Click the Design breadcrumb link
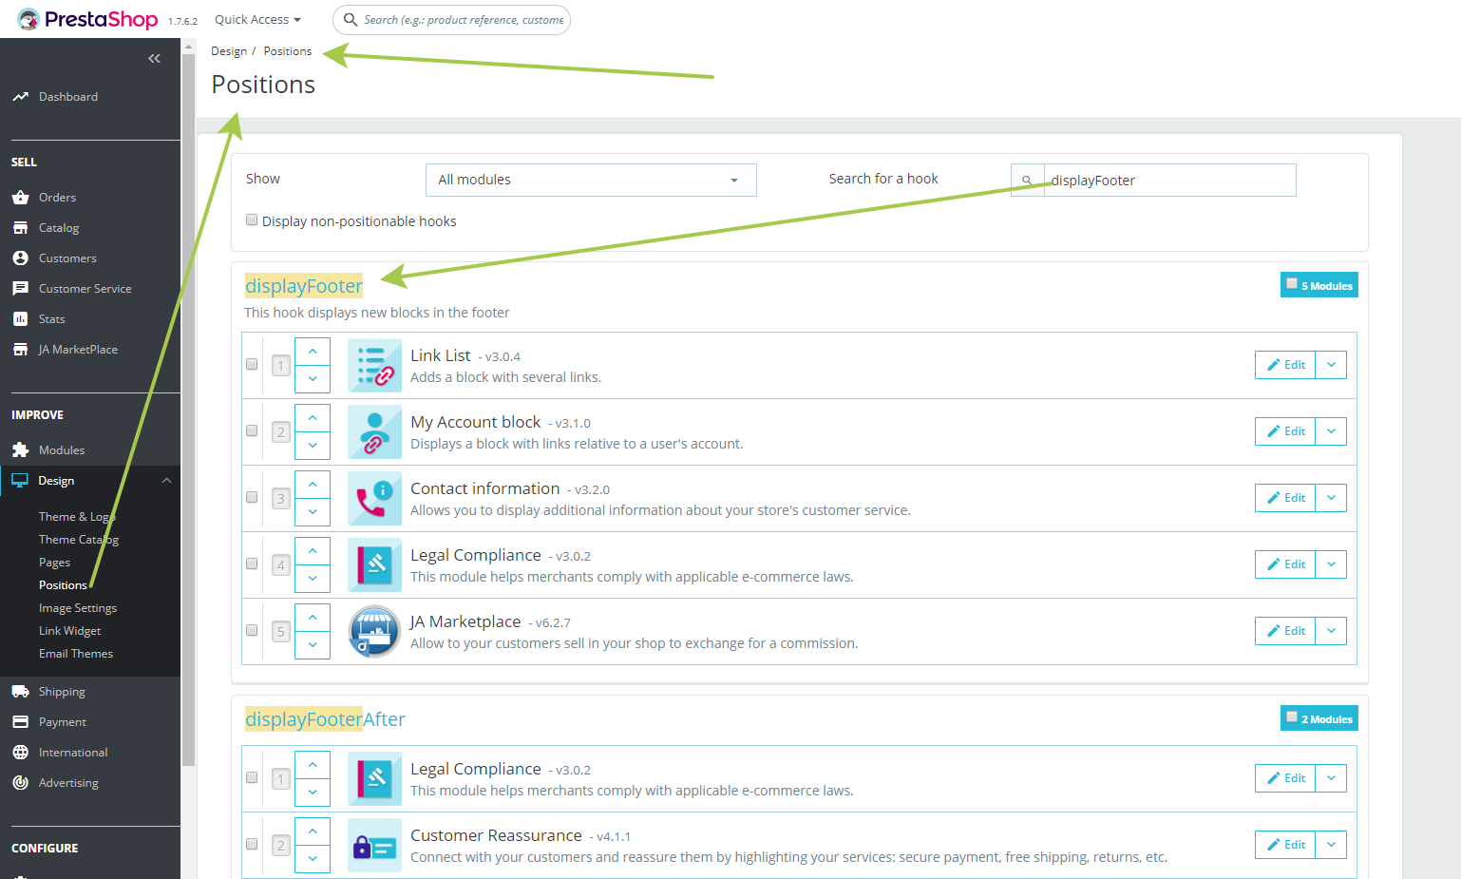 tap(229, 51)
